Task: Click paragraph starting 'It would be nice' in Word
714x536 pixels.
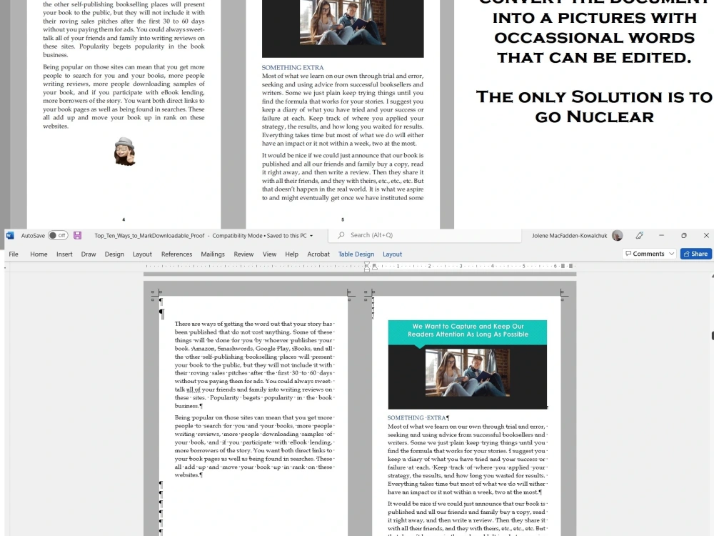Action: (x=467, y=518)
